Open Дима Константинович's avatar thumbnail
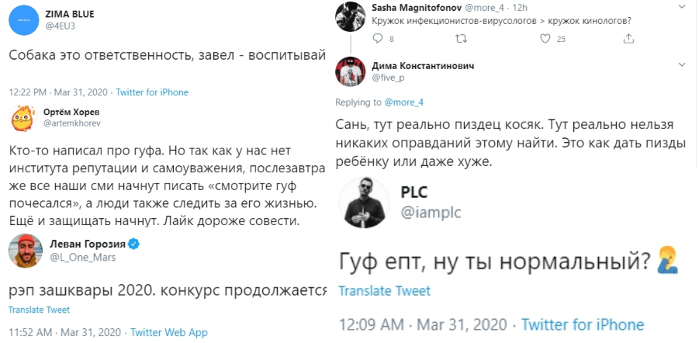The width and height of the screenshot is (699, 343). coord(351,72)
